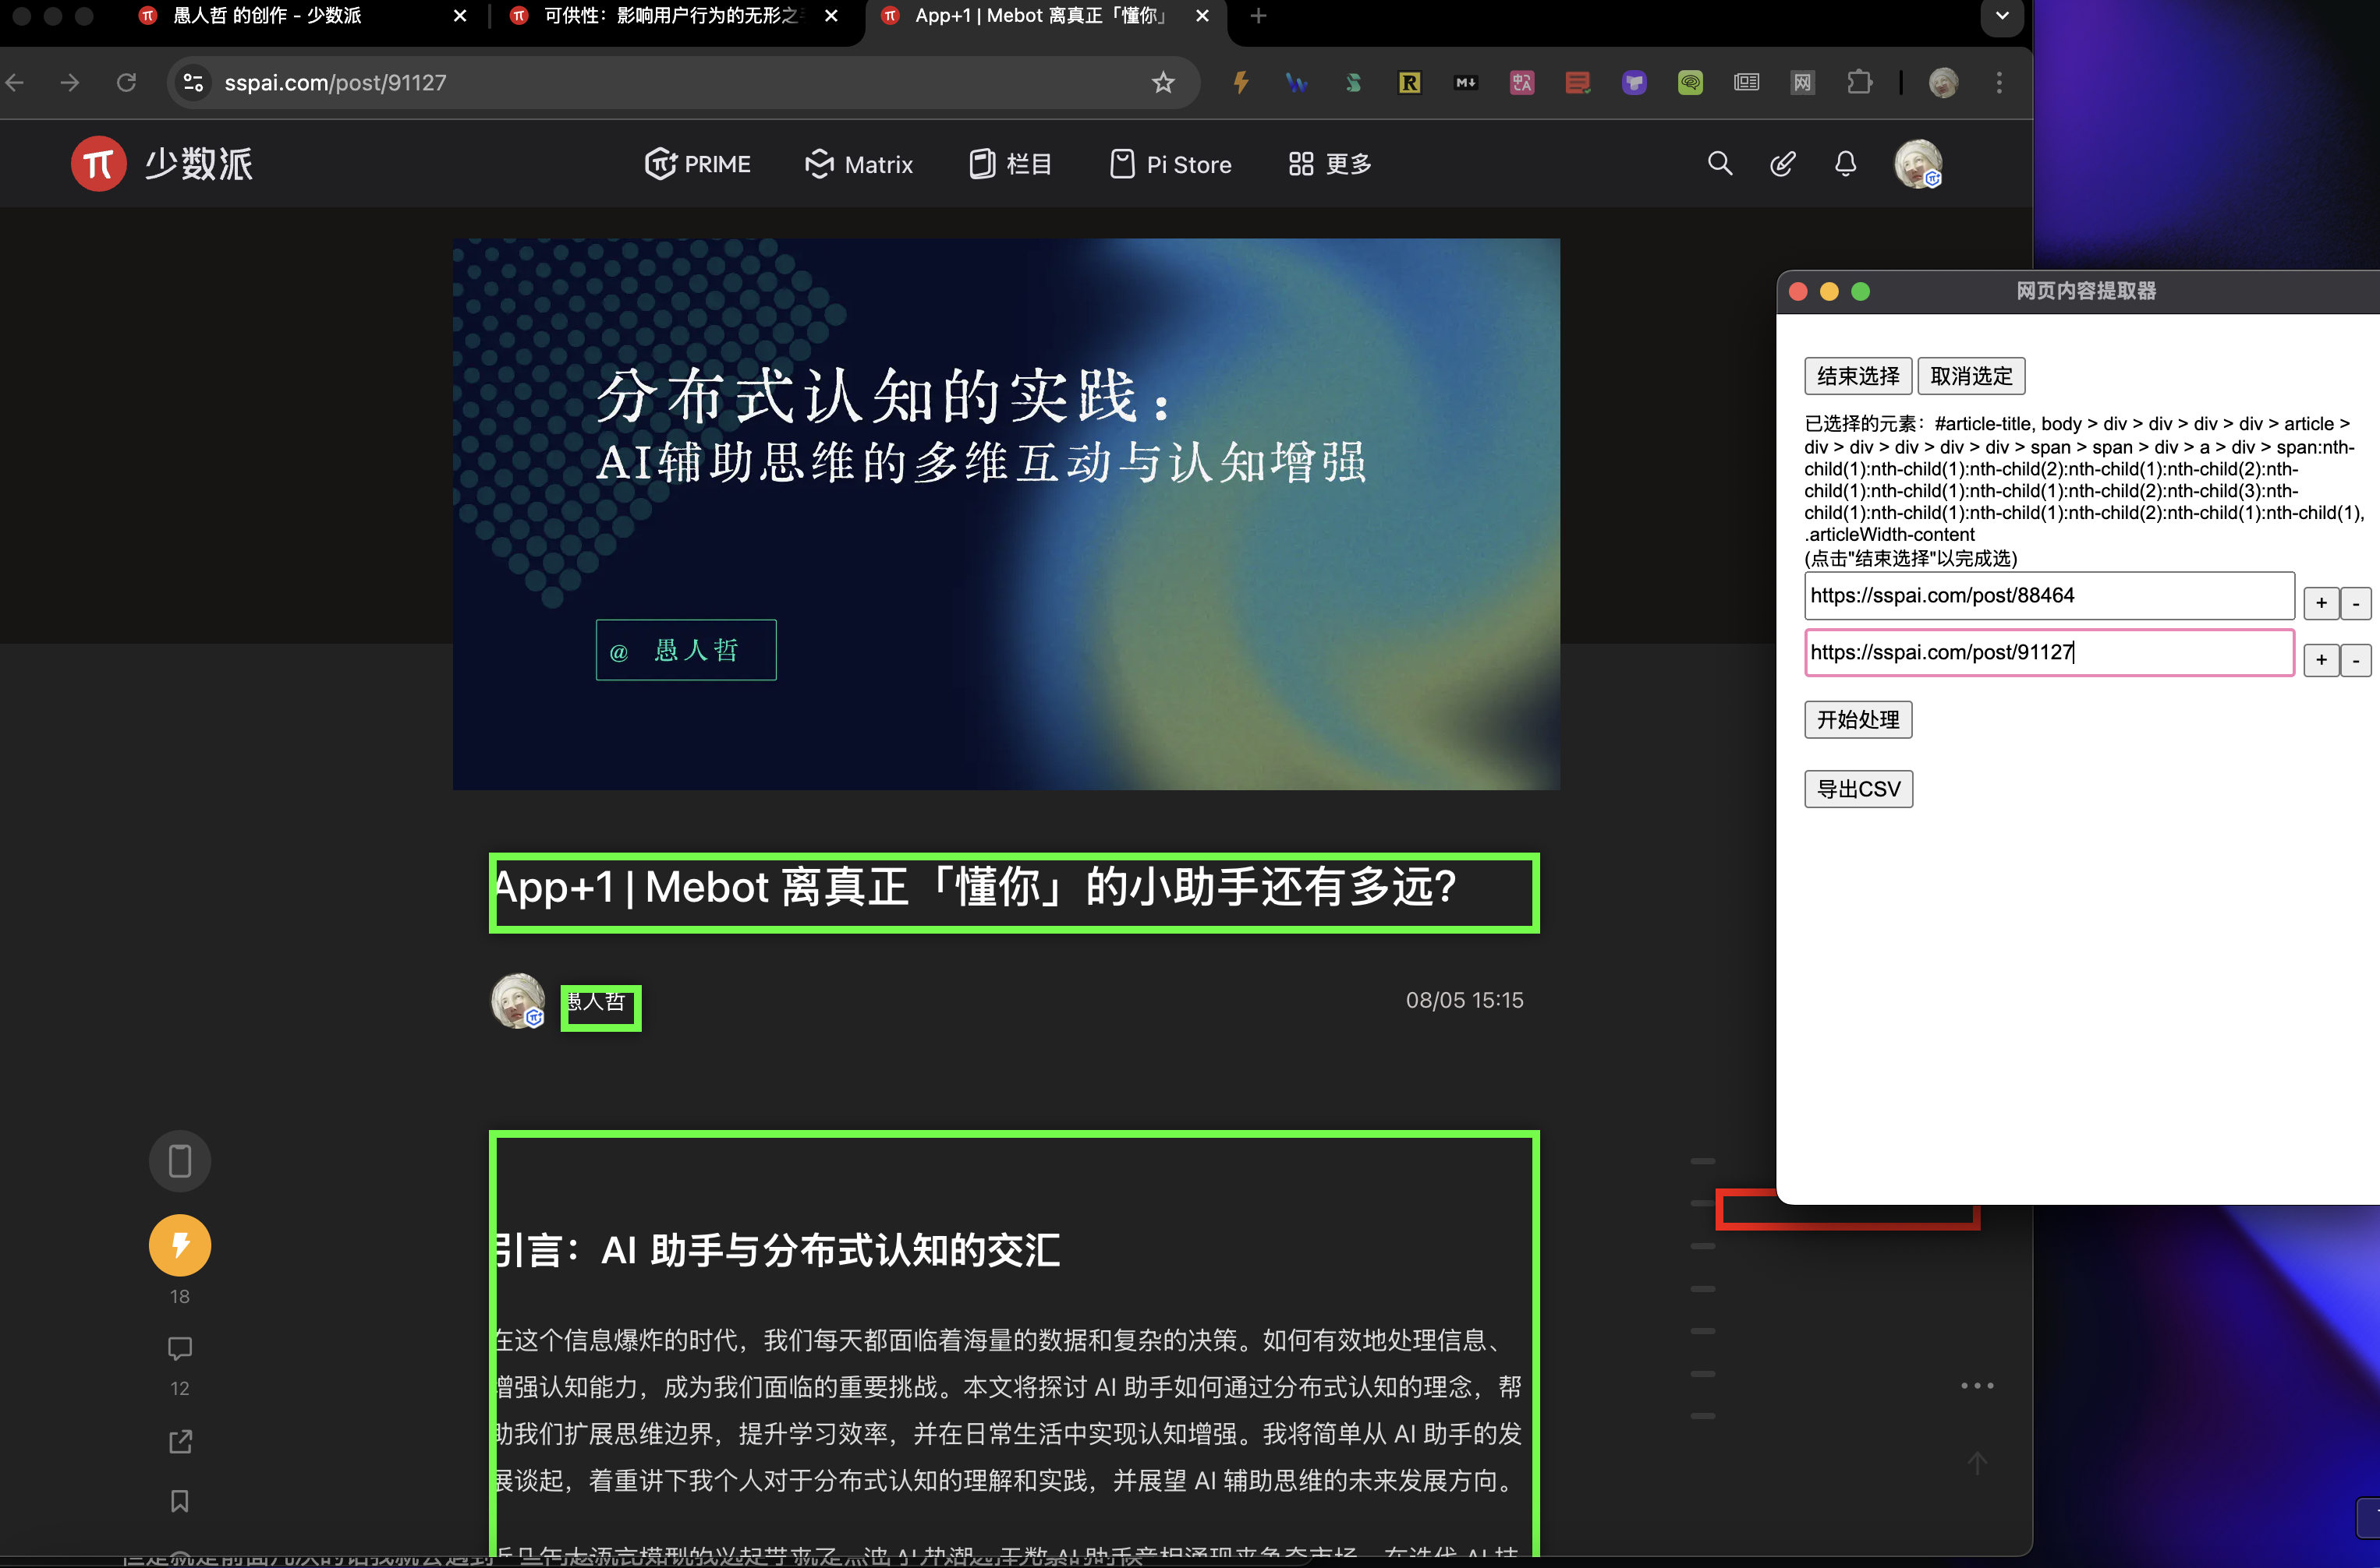Click minus button next to post/88464 URL

tap(2356, 603)
